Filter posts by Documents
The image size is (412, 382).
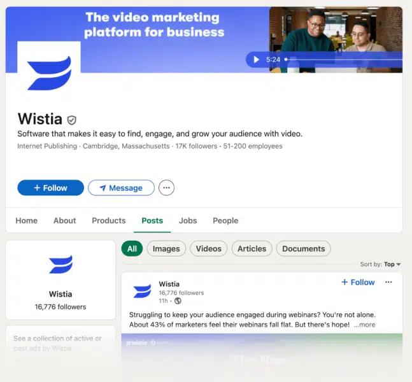pos(304,248)
